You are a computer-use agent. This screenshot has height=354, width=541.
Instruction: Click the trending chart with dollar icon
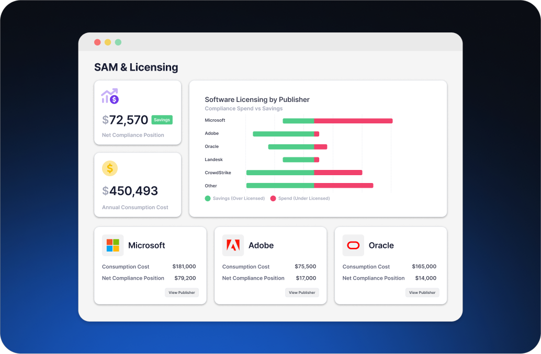[x=110, y=96]
